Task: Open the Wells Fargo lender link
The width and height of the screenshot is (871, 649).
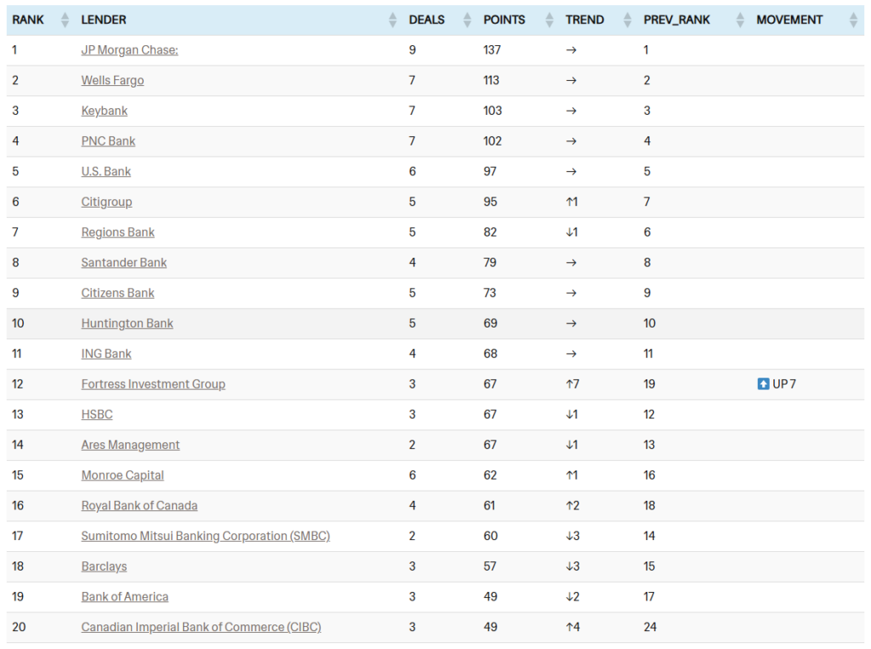Action: pos(112,81)
